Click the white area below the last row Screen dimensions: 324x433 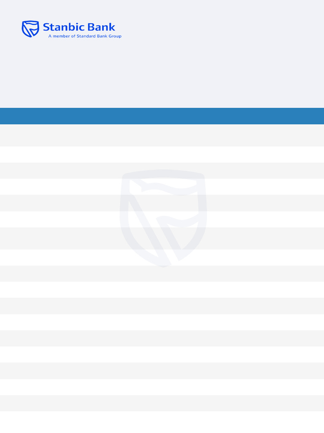tap(162, 422)
